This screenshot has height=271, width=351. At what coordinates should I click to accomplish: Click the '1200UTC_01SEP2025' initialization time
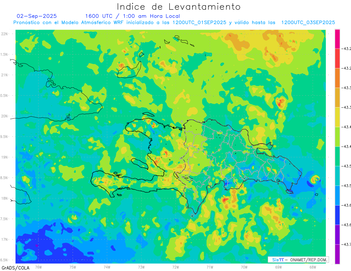[x=199, y=23]
